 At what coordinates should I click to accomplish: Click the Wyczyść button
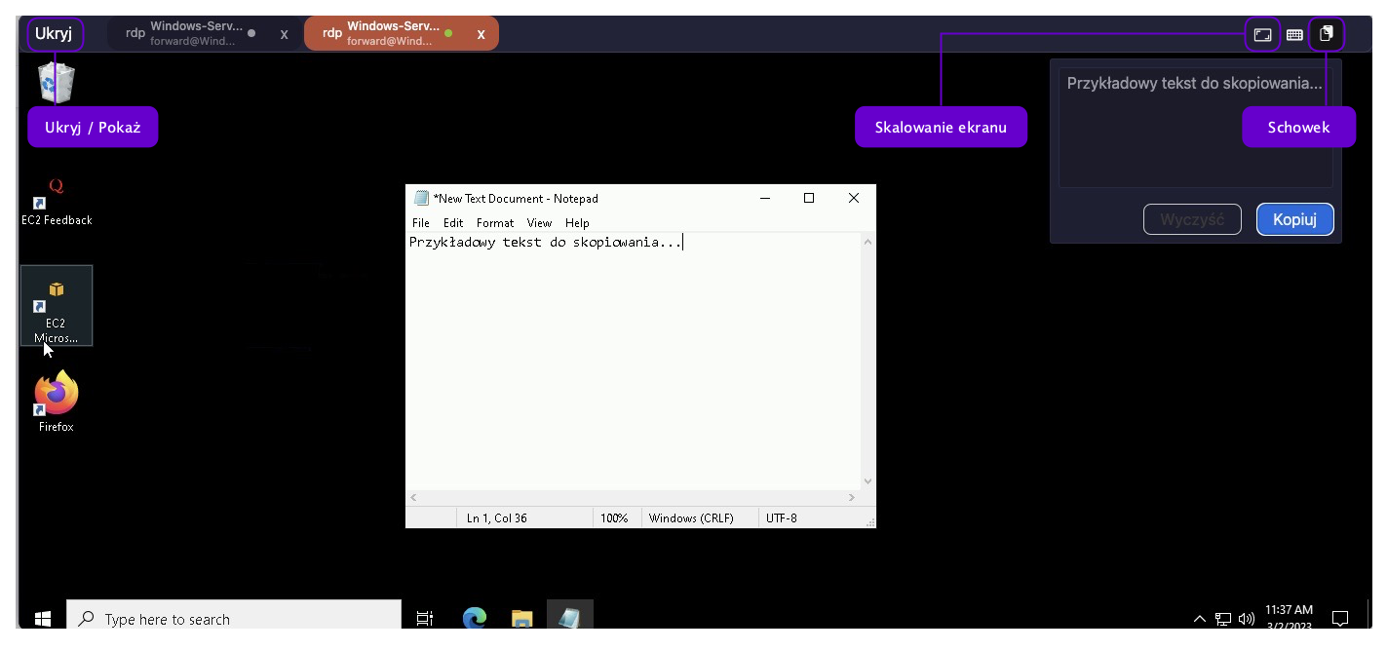point(1192,219)
